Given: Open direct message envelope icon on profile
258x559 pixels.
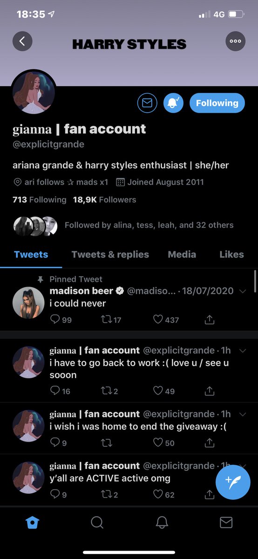Looking at the screenshot, I should click(x=147, y=103).
